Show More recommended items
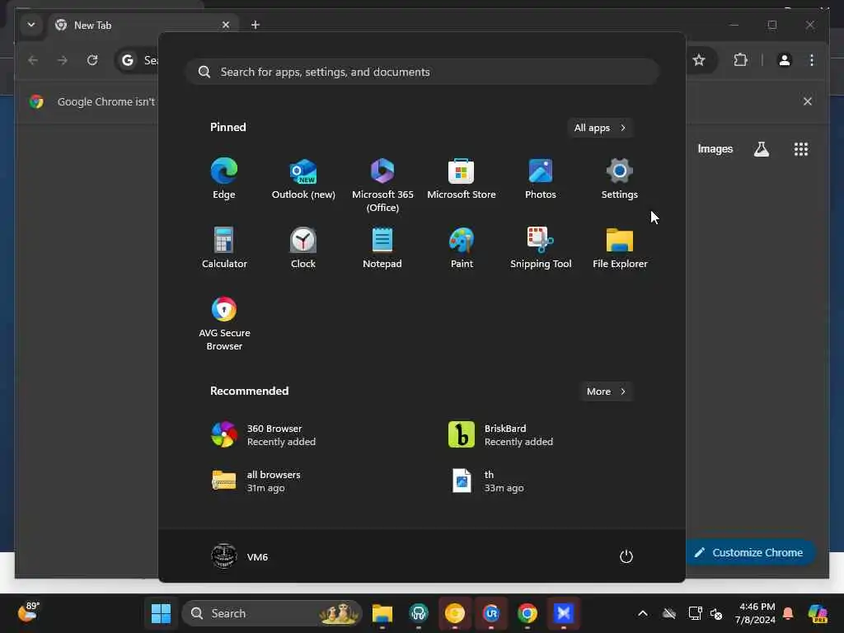844x633 pixels. pyautogui.click(x=606, y=392)
